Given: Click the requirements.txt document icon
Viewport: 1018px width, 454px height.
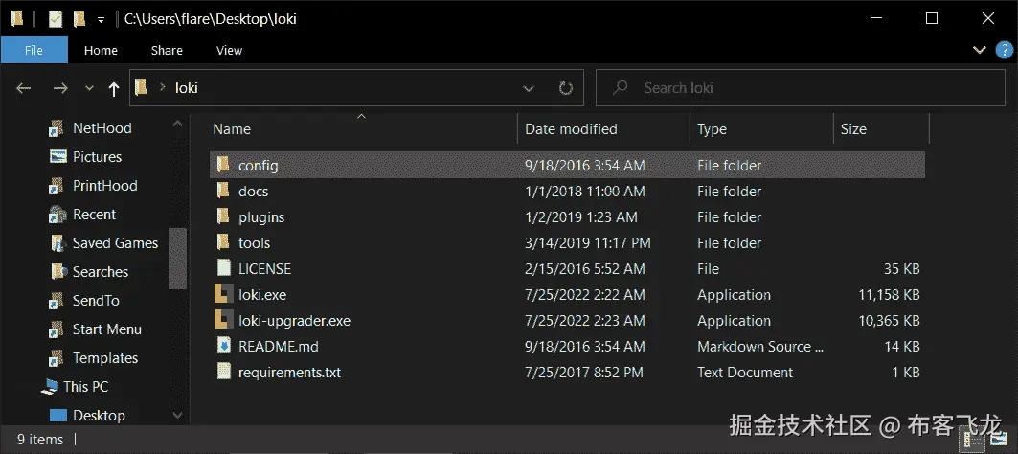Looking at the screenshot, I should (223, 373).
